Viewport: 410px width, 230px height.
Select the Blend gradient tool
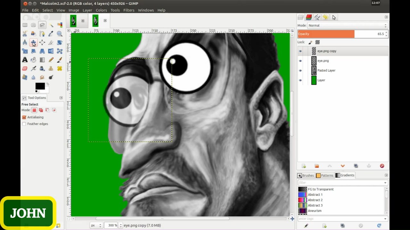click(x=42, y=60)
